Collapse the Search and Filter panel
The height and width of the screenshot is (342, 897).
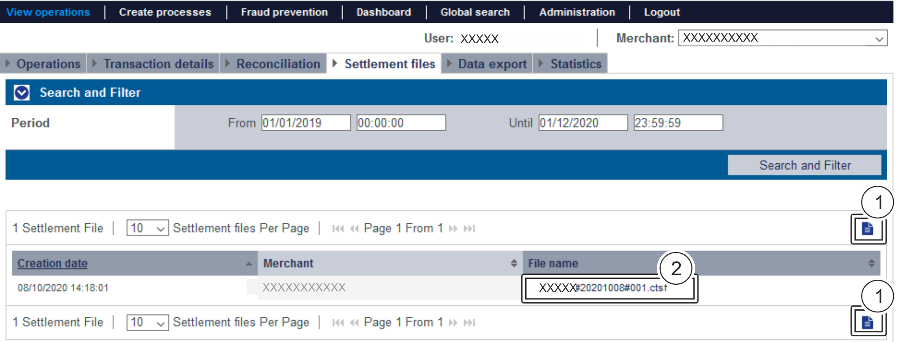tap(22, 93)
